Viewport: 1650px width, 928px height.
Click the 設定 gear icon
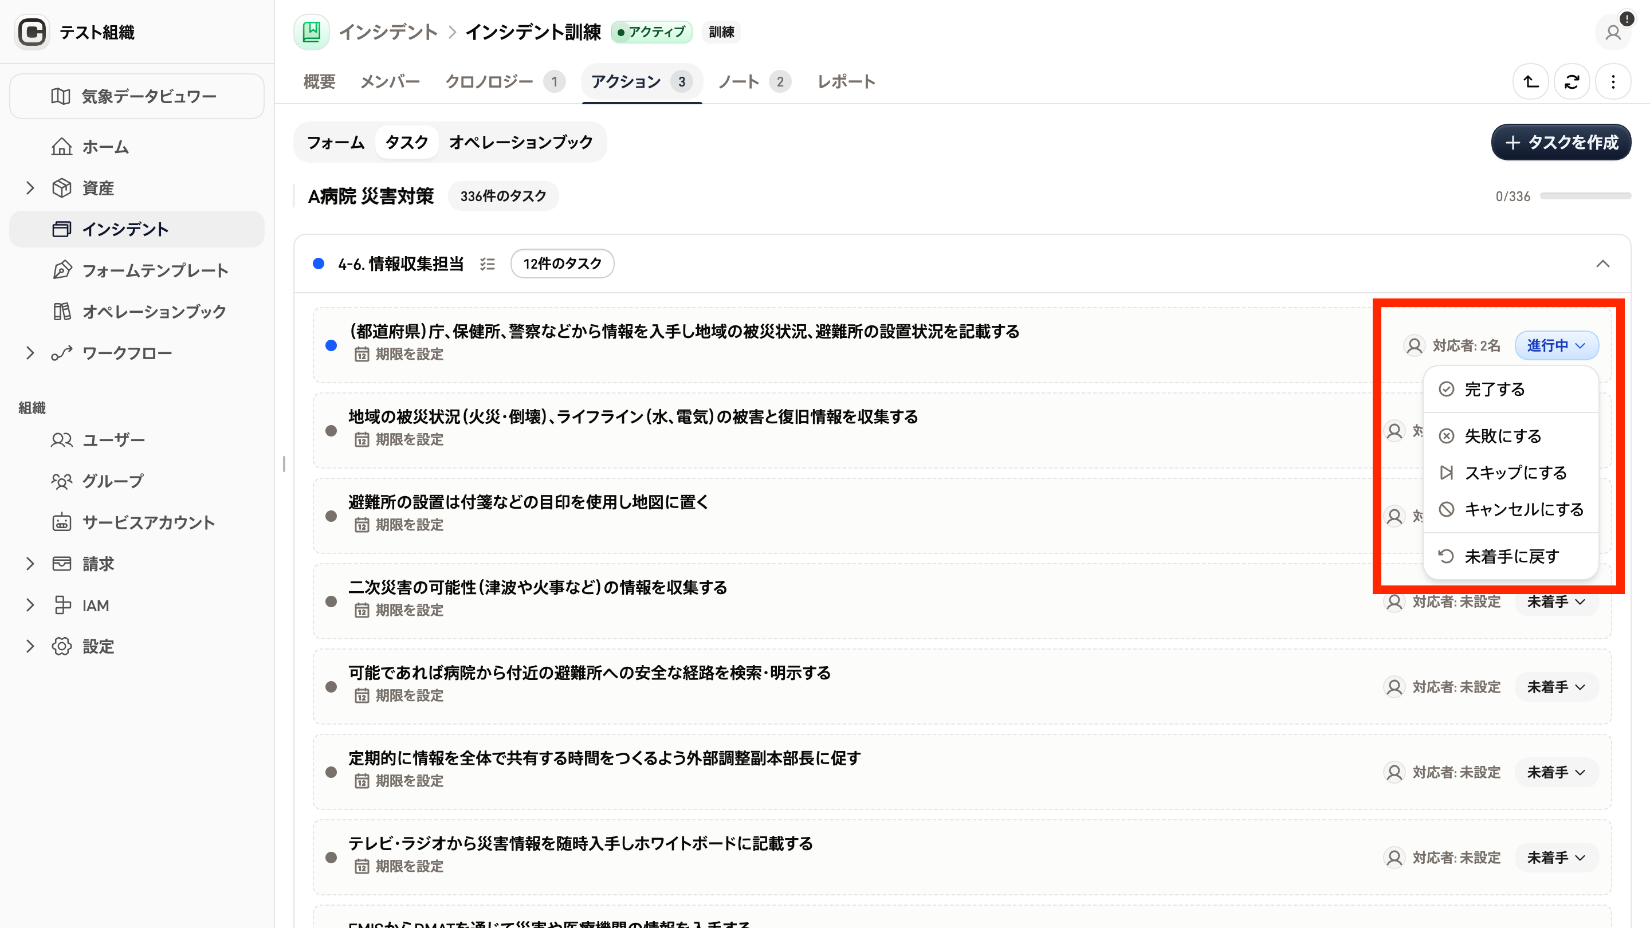point(61,646)
